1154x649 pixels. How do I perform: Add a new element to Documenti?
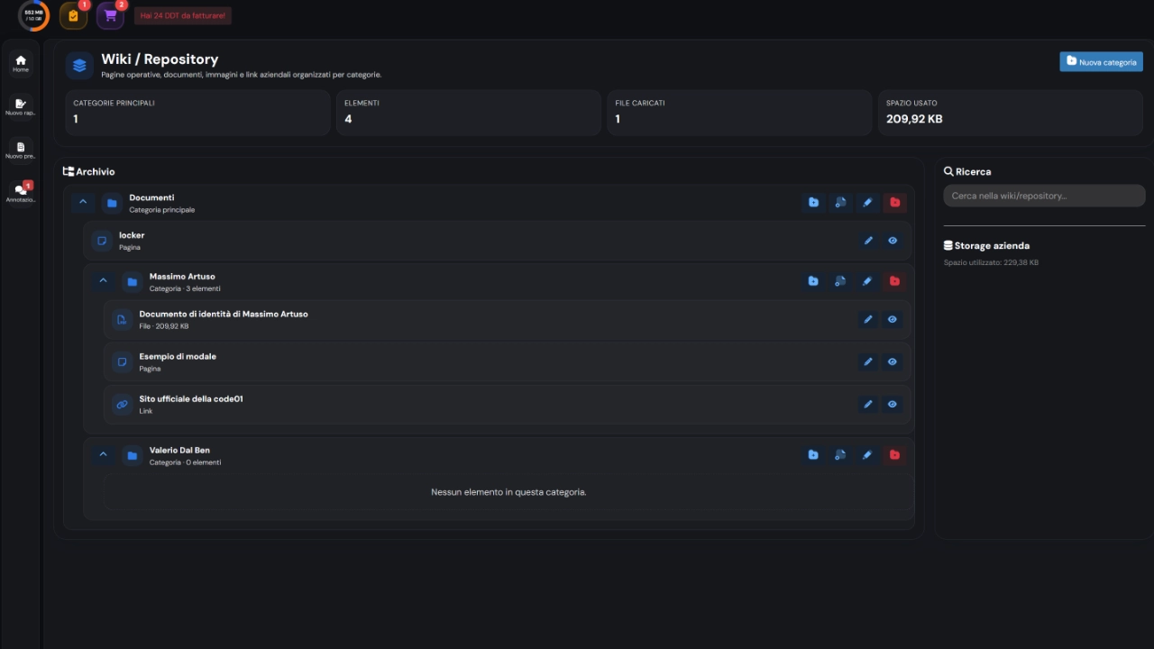(840, 203)
